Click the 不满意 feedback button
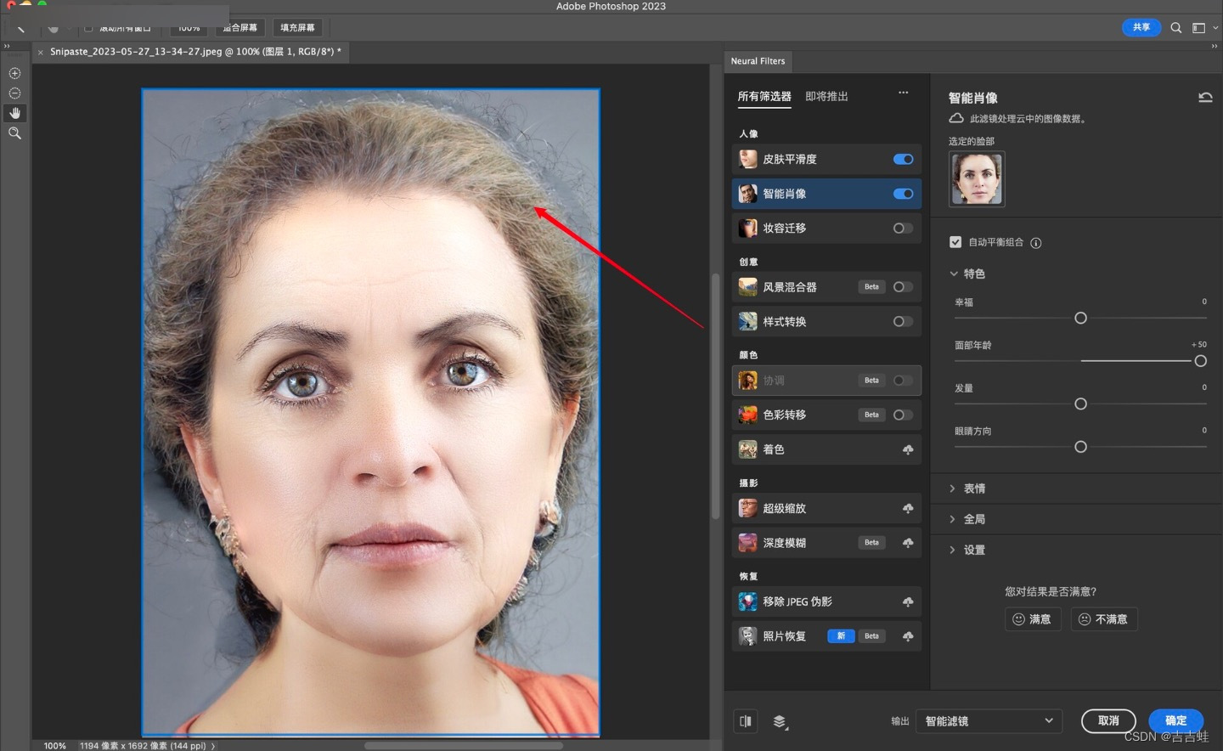This screenshot has height=751, width=1223. tap(1104, 619)
